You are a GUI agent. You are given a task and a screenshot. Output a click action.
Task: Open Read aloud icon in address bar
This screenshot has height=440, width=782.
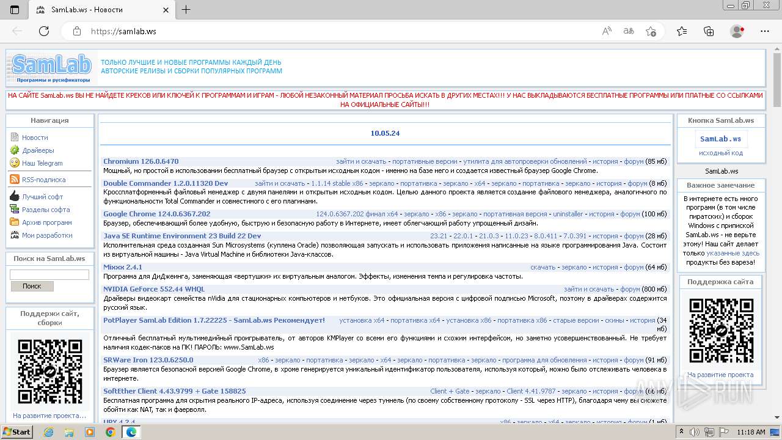tap(607, 31)
